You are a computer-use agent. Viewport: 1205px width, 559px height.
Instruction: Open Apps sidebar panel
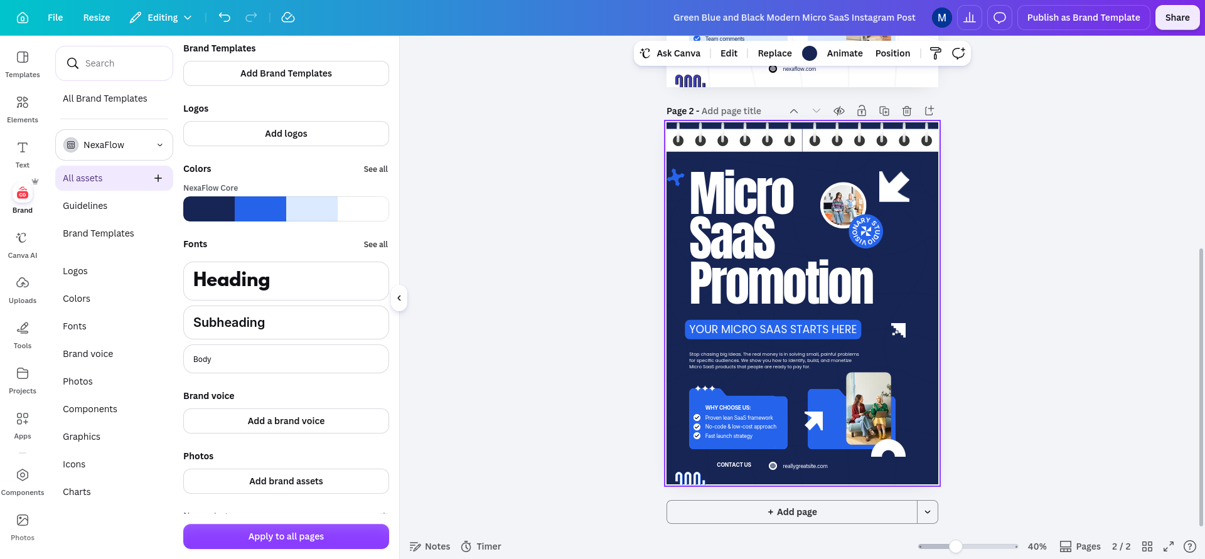pyautogui.click(x=23, y=425)
